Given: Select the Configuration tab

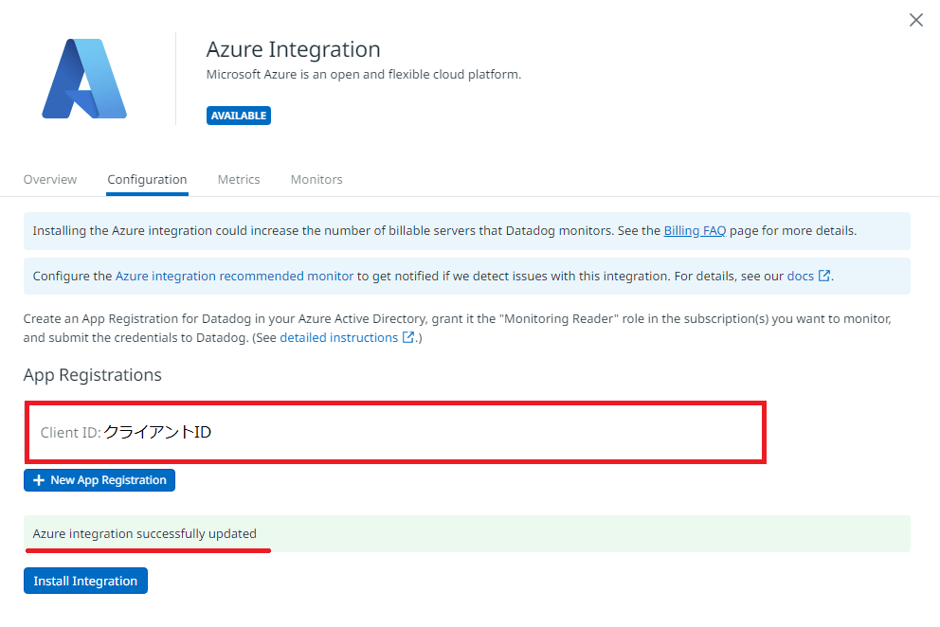Looking at the screenshot, I should (x=147, y=179).
